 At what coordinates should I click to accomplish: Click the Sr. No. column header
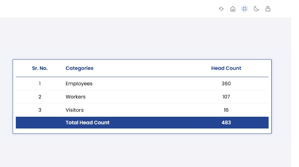point(40,68)
